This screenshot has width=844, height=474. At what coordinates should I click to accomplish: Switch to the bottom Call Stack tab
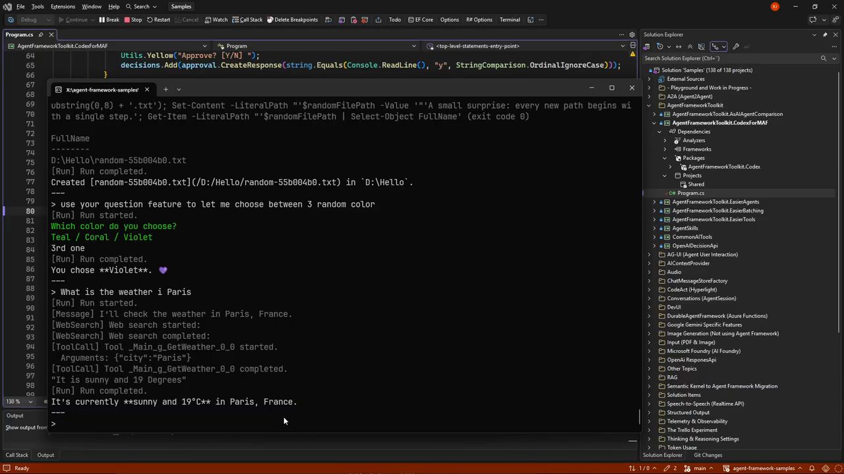click(17, 455)
